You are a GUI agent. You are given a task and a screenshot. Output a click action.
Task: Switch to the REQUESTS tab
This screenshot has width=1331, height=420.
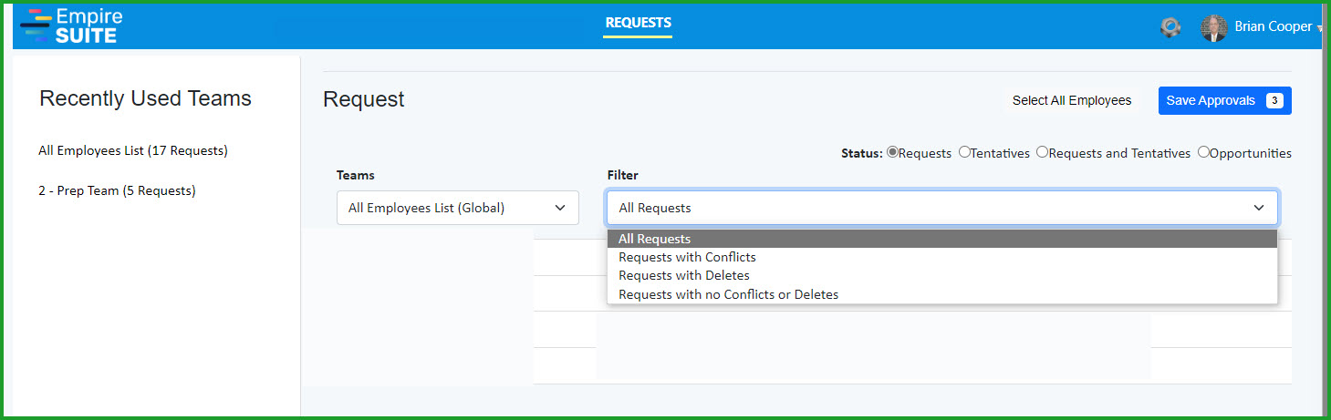click(638, 23)
